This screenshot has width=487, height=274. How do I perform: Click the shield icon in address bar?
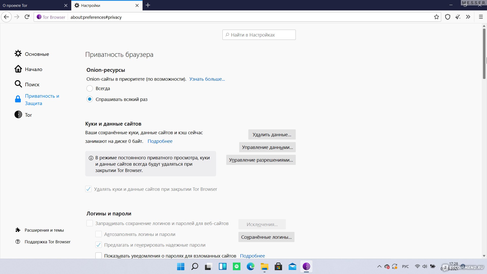(x=447, y=17)
